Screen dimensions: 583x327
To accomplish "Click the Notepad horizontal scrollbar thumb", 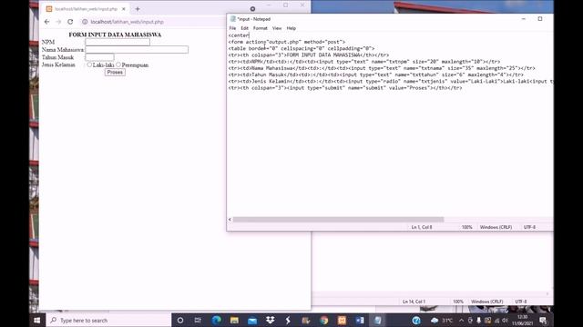I will pyautogui.click(x=338, y=220).
